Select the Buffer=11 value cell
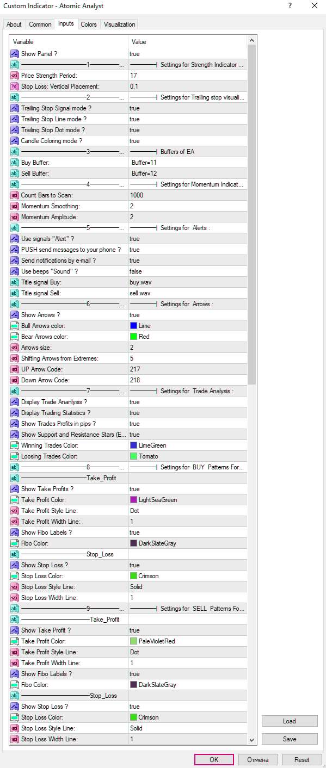The width and height of the screenshot is (326, 768). pyautogui.click(x=188, y=163)
